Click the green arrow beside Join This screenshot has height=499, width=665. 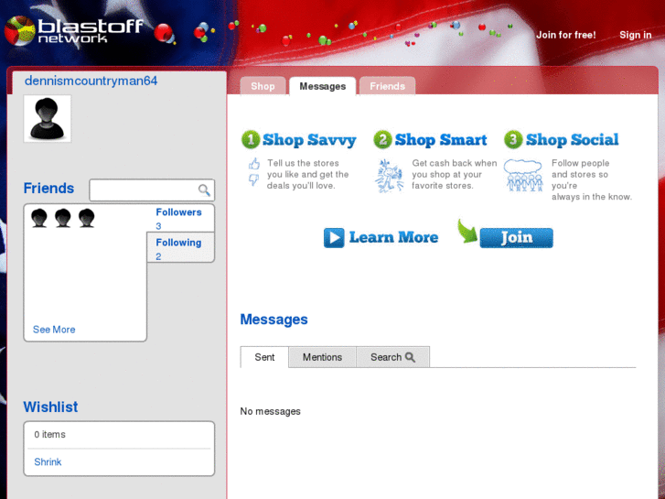click(x=467, y=232)
